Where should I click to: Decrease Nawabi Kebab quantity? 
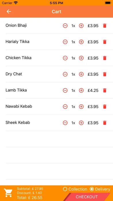65,107
